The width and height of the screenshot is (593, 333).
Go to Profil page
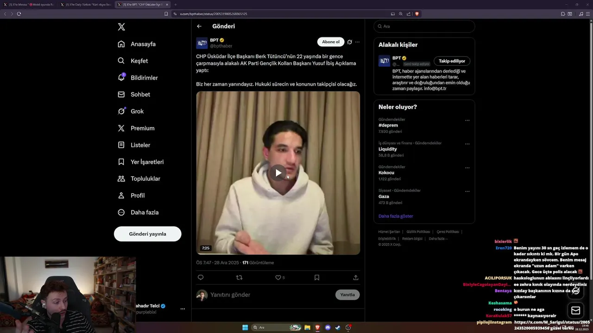pyautogui.click(x=131, y=195)
